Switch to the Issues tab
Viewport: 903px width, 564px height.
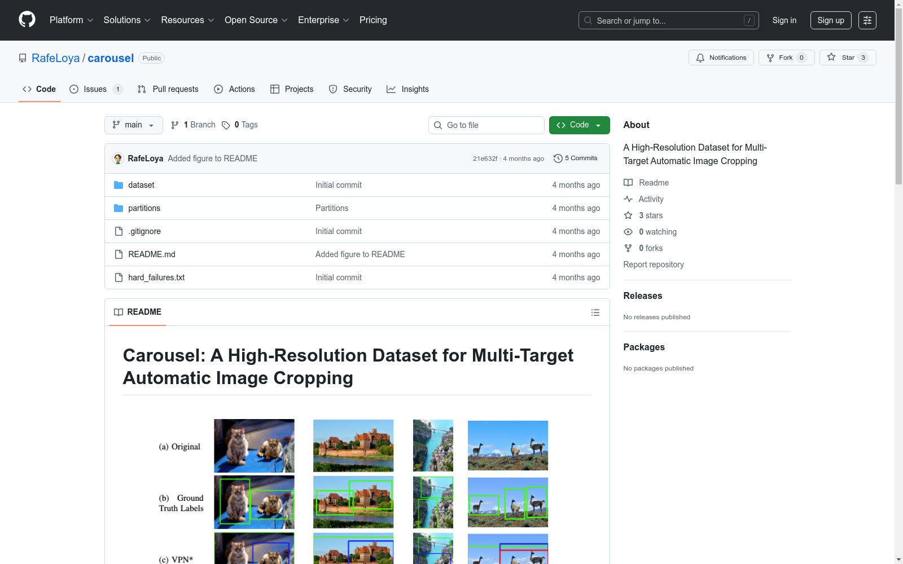point(96,89)
